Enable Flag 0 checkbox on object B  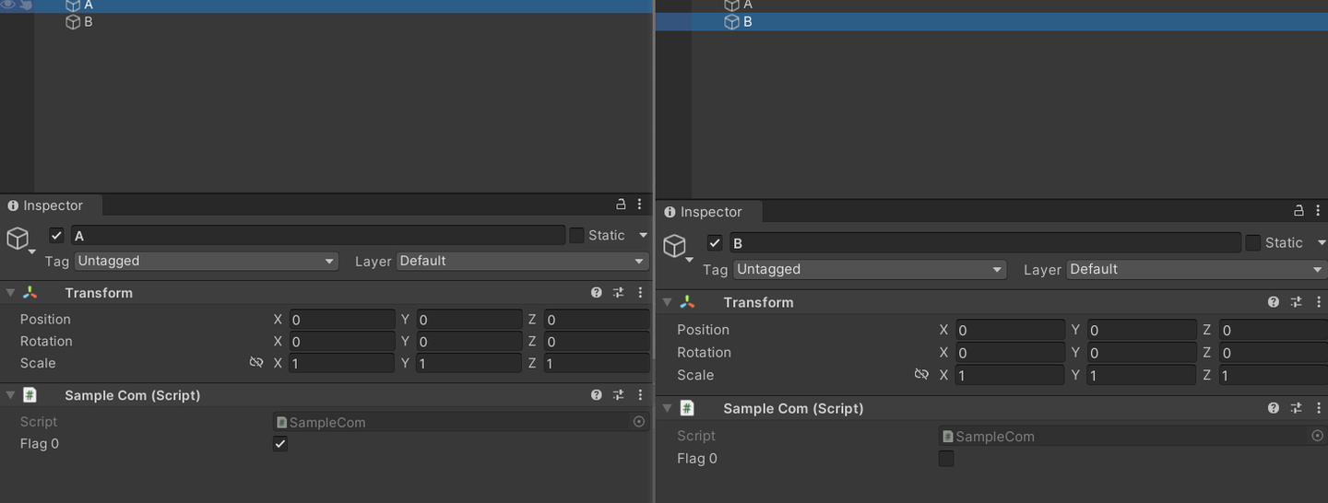click(946, 459)
